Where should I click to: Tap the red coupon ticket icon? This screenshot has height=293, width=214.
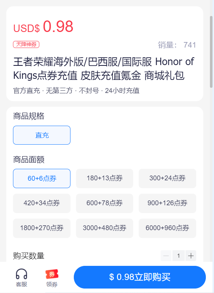(x=52, y=274)
